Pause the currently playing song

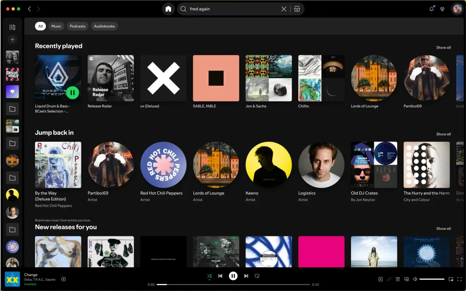click(233, 276)
